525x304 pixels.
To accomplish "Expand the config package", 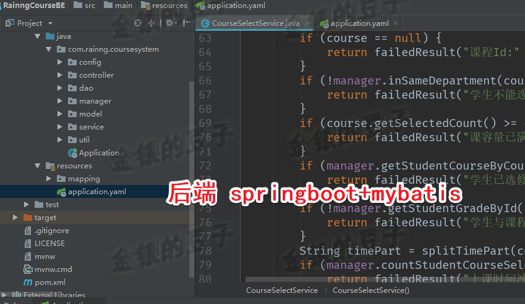I will (60, 62).
